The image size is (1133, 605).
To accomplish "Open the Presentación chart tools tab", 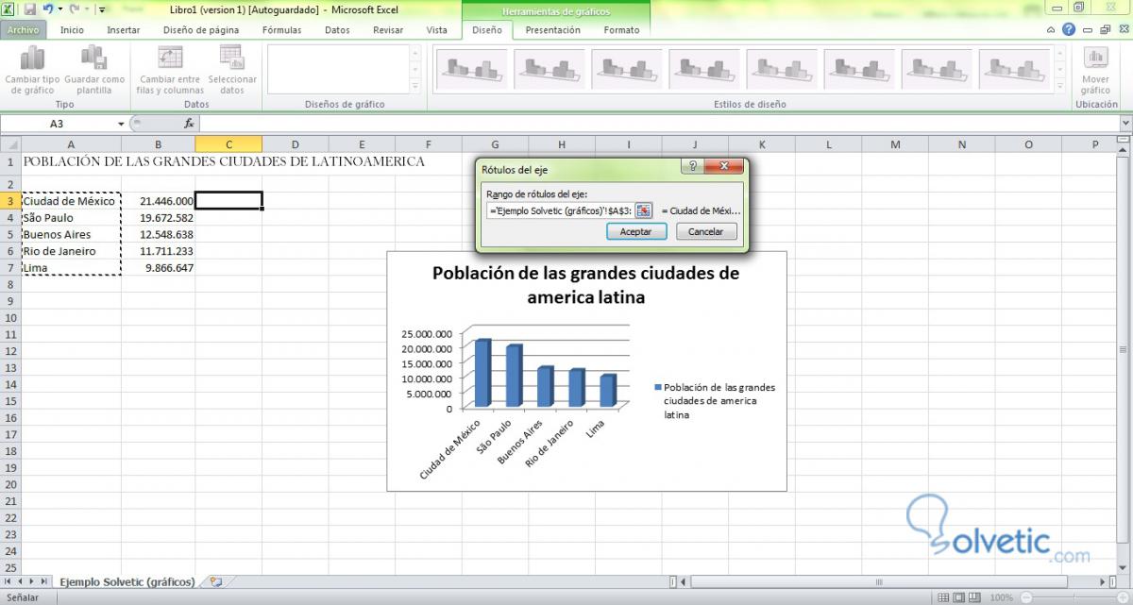I will 553,30.
